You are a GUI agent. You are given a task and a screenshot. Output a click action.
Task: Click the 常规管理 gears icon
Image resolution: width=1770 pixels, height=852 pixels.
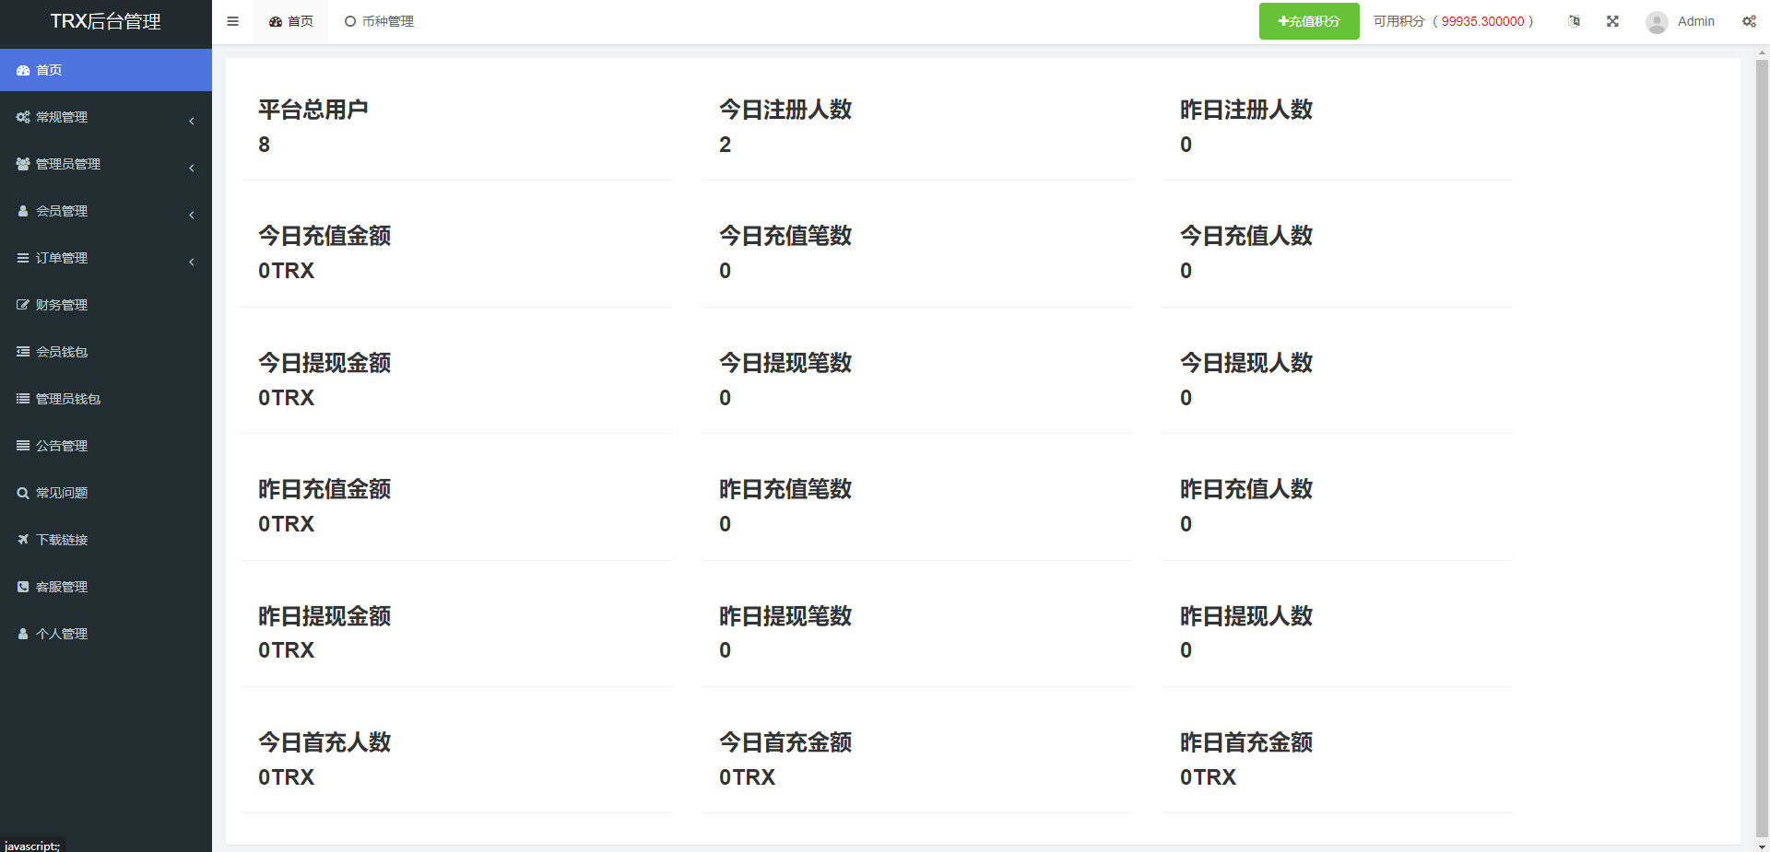point(23,117)
